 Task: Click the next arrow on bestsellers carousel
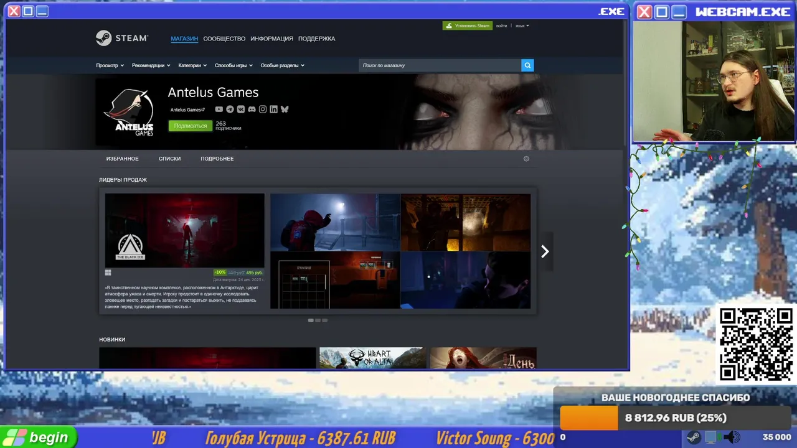[x=545, y=251]
